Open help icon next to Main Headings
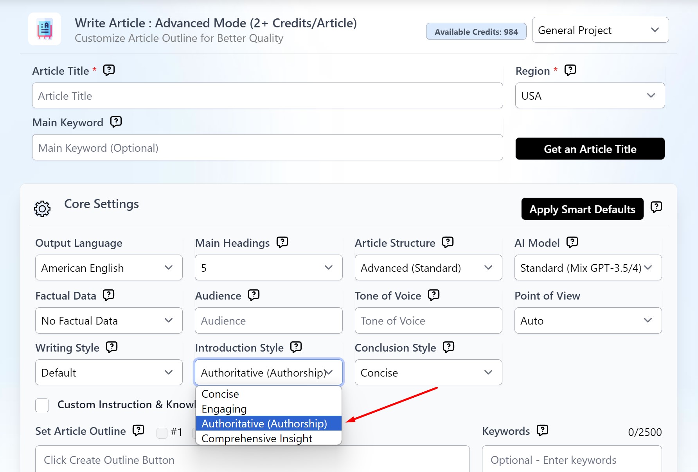 point(282,242)
